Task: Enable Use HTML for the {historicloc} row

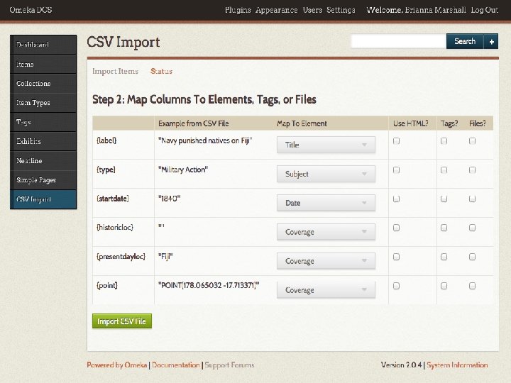Action: tap(396, 228)
